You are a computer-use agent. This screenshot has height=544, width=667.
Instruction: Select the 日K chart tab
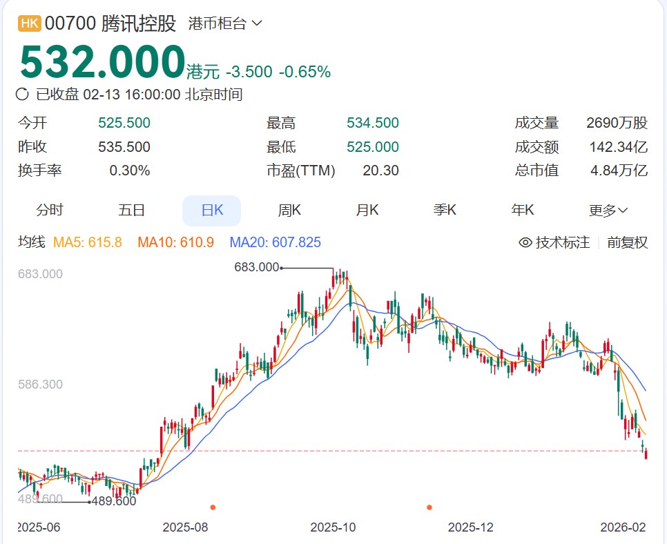pos(212,210)
